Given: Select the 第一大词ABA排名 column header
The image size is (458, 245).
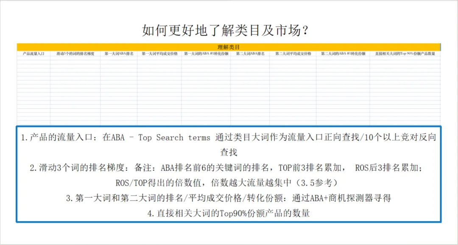Looking at the screenshot, I should coord(119,54).
